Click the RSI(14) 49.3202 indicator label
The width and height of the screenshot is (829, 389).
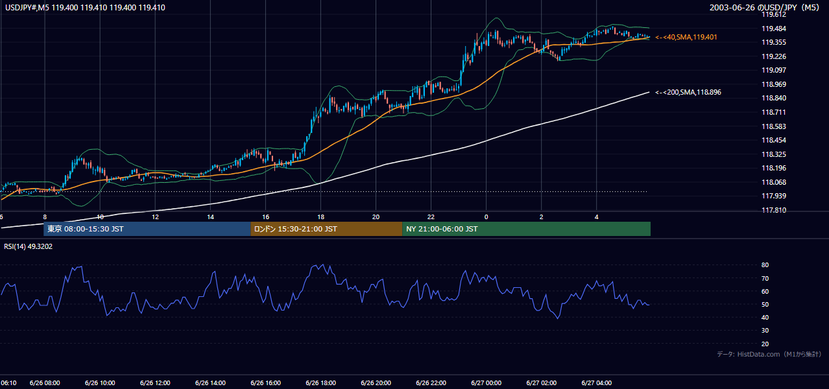coord(29,246)
